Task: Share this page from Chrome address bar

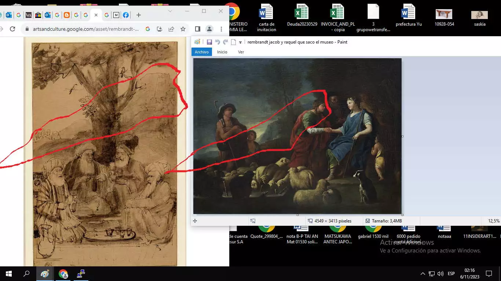Action: (171, 29)
